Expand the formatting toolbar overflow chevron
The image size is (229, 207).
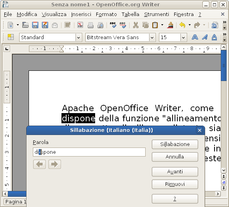[224, 34]
